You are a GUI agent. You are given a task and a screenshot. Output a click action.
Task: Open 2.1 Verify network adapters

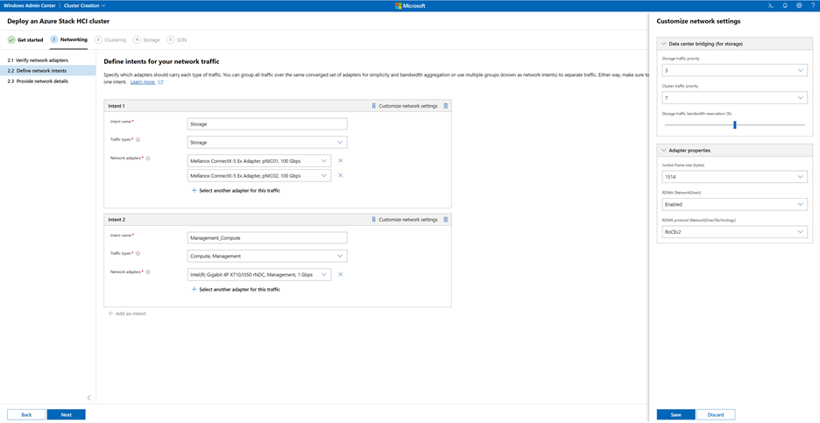(x=47, y=60)
